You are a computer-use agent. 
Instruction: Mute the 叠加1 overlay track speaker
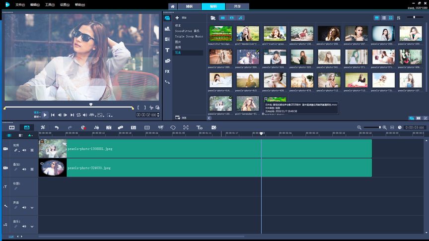(x=24, y=169)
